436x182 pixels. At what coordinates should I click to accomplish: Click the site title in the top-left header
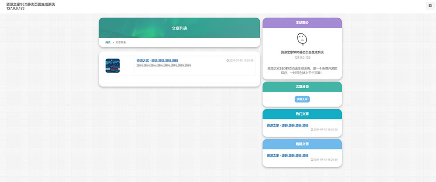coord(31,4)
